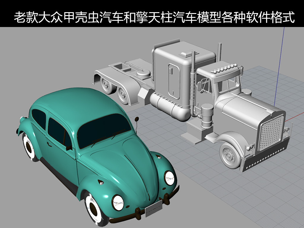This screenshot has height=228, width=304.
Task: Click the truck sleeper cab door
Action: 174,81
